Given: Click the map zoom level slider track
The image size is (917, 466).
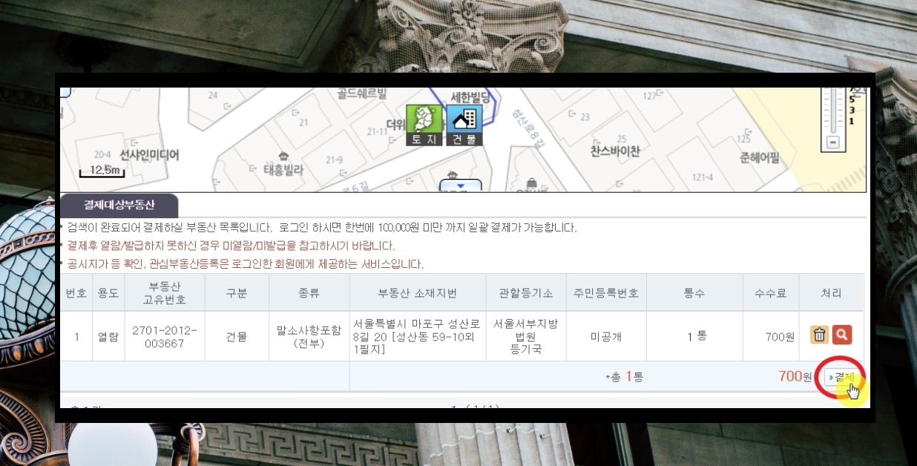Looking at the screenshot, I should click(x=832, y=111).
